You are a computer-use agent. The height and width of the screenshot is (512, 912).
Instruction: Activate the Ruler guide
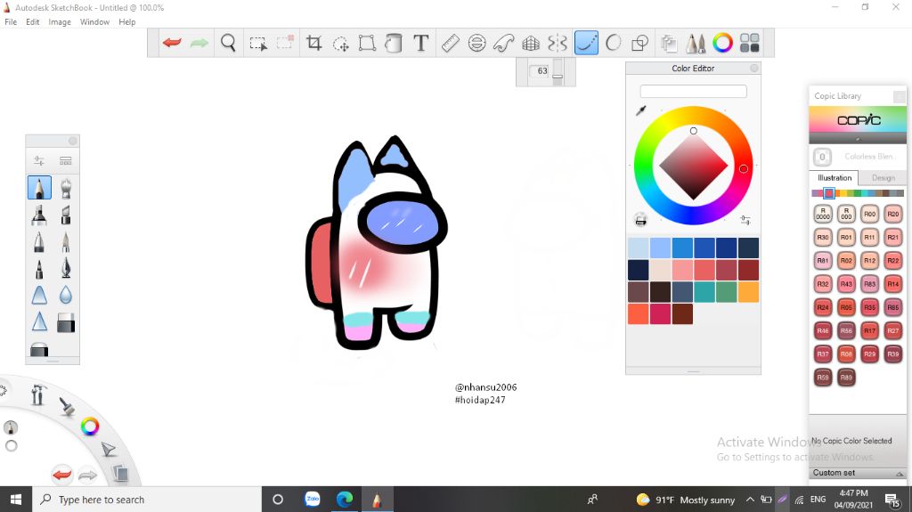[x=450, y=43]
